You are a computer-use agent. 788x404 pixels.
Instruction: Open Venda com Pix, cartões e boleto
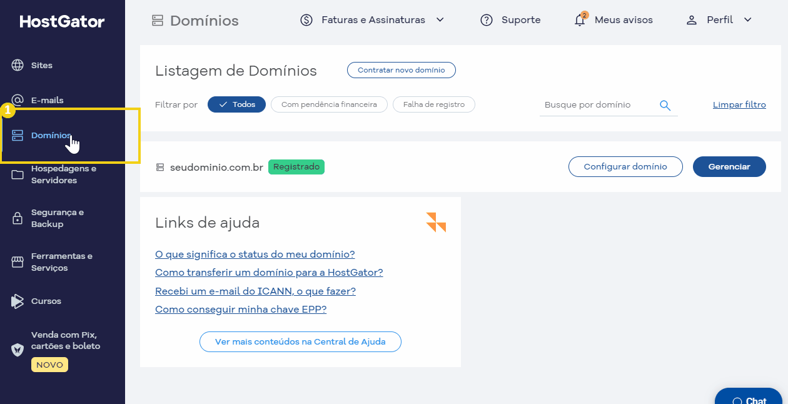click(x=65, y=340)
